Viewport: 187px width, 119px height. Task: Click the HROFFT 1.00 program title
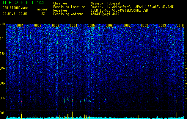(23, 2)
